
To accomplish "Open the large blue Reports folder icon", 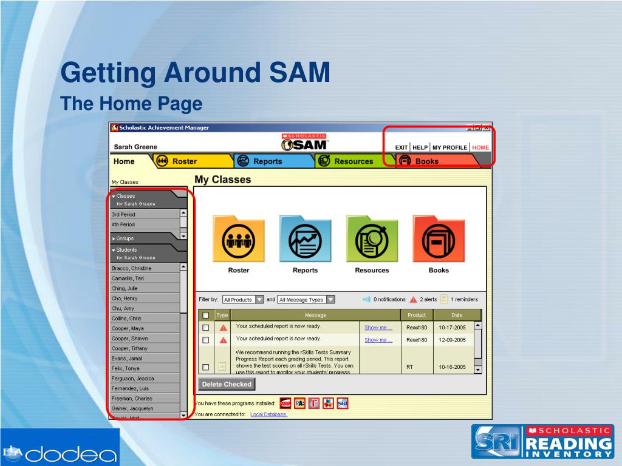I will click(305, 238).
